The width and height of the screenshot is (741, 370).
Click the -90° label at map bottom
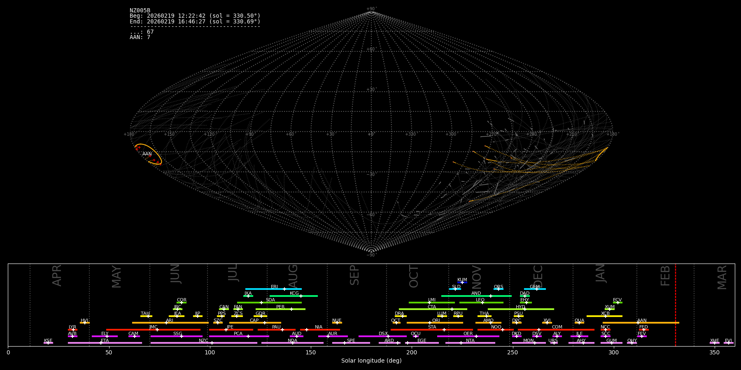[371, 255]
